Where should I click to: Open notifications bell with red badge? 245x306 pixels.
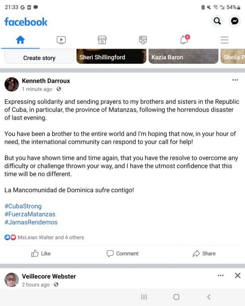[x=184, y=39]
